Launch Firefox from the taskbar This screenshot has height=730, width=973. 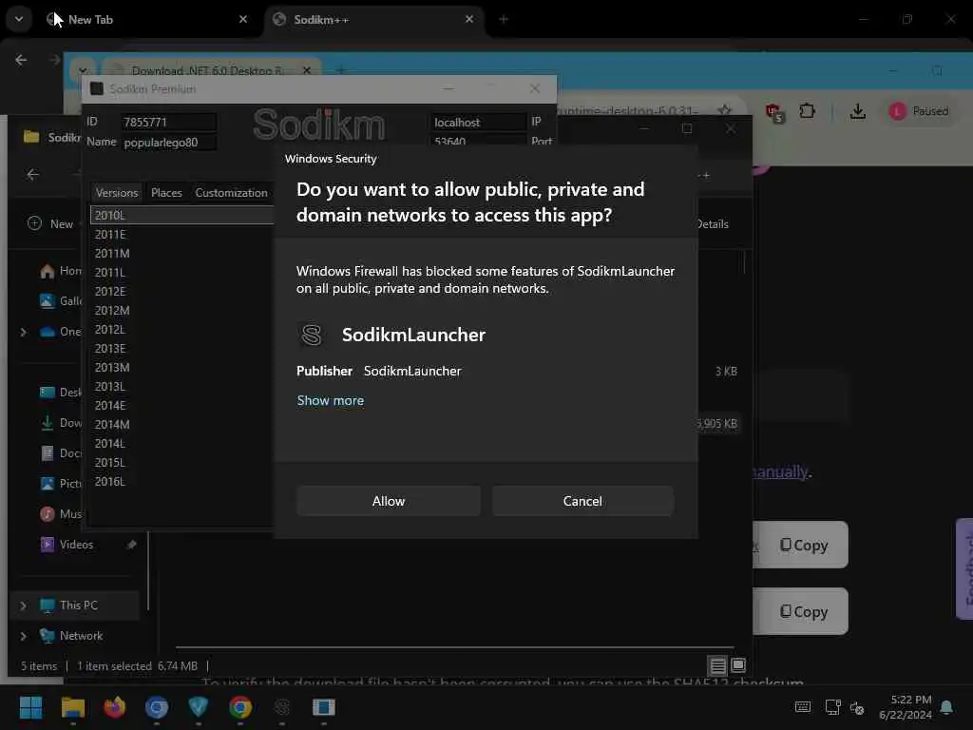point(114,707)
